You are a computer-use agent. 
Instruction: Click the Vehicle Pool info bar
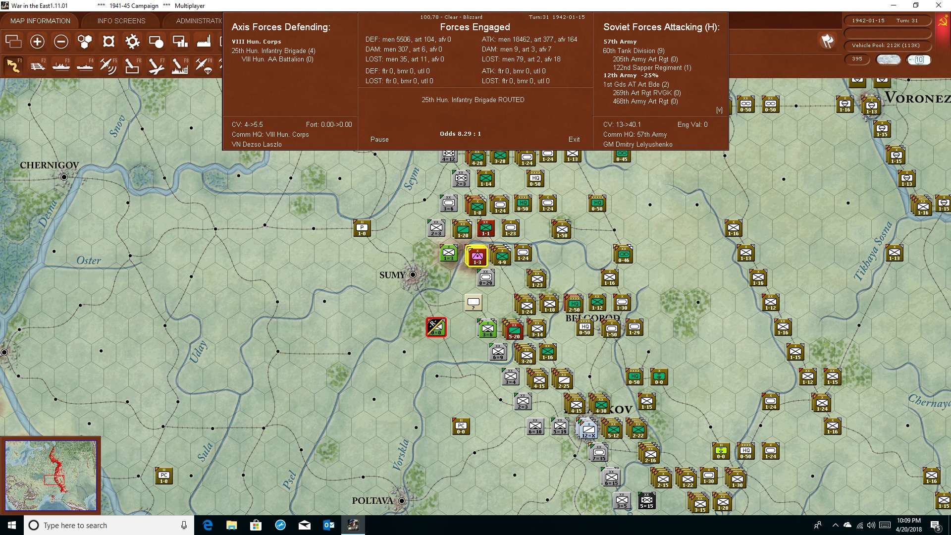tap(886, 46)
